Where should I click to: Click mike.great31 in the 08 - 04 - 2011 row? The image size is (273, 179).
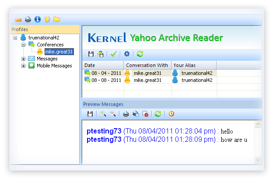tap(147, 73)
